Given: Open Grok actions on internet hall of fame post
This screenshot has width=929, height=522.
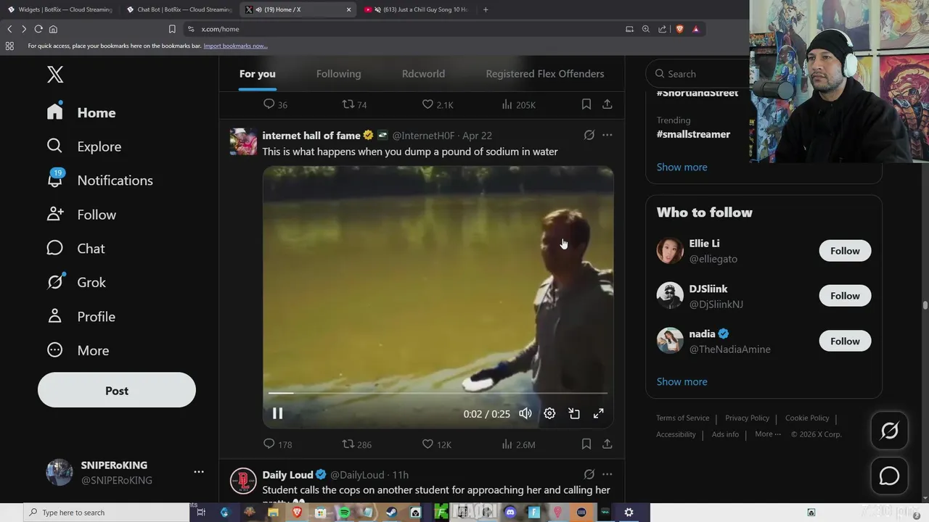Looking at the screenshot, I should (x=589, y=135).
